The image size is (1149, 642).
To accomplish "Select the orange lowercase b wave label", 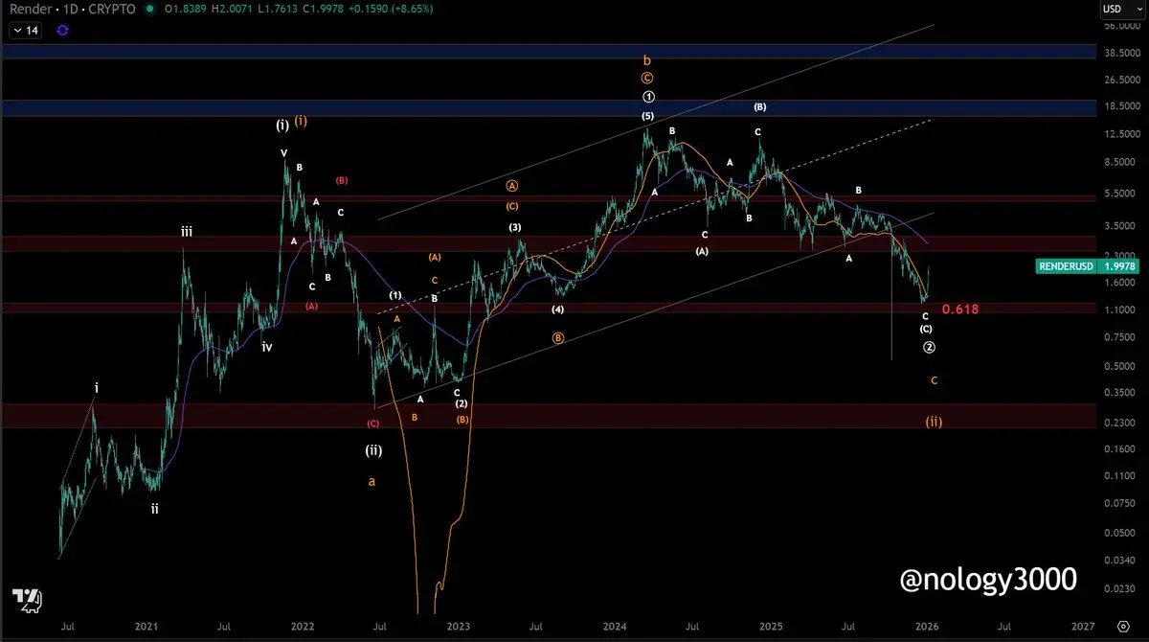I will [647, 59].
